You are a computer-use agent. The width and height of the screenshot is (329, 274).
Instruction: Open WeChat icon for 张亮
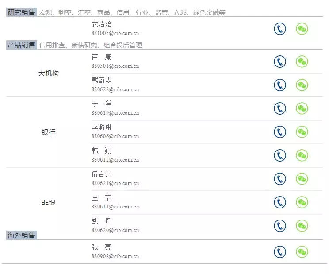[302, 252]
